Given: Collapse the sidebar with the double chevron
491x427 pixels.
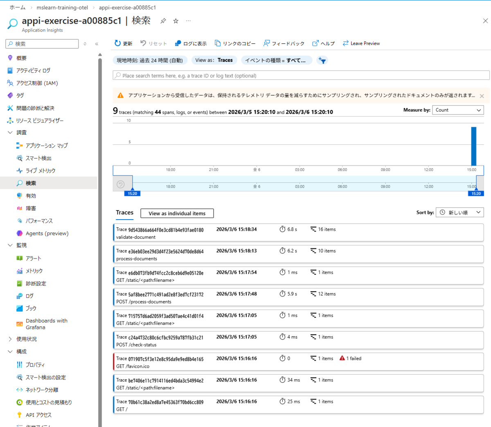Looking at the screenshot, I should 97,44.
